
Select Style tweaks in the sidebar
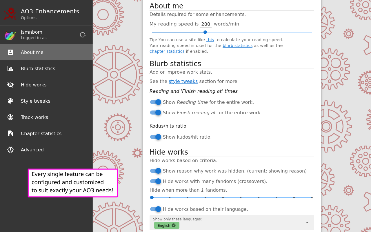point(46,101)
